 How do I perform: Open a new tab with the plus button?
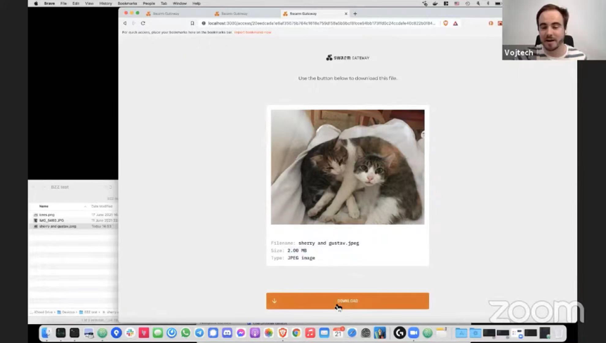355,13
